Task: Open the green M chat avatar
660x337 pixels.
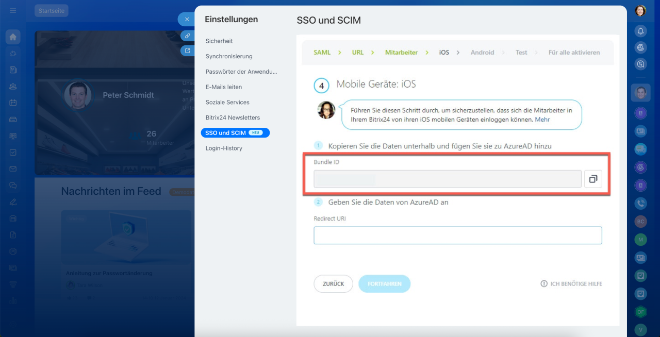Action: click(640, 239)
